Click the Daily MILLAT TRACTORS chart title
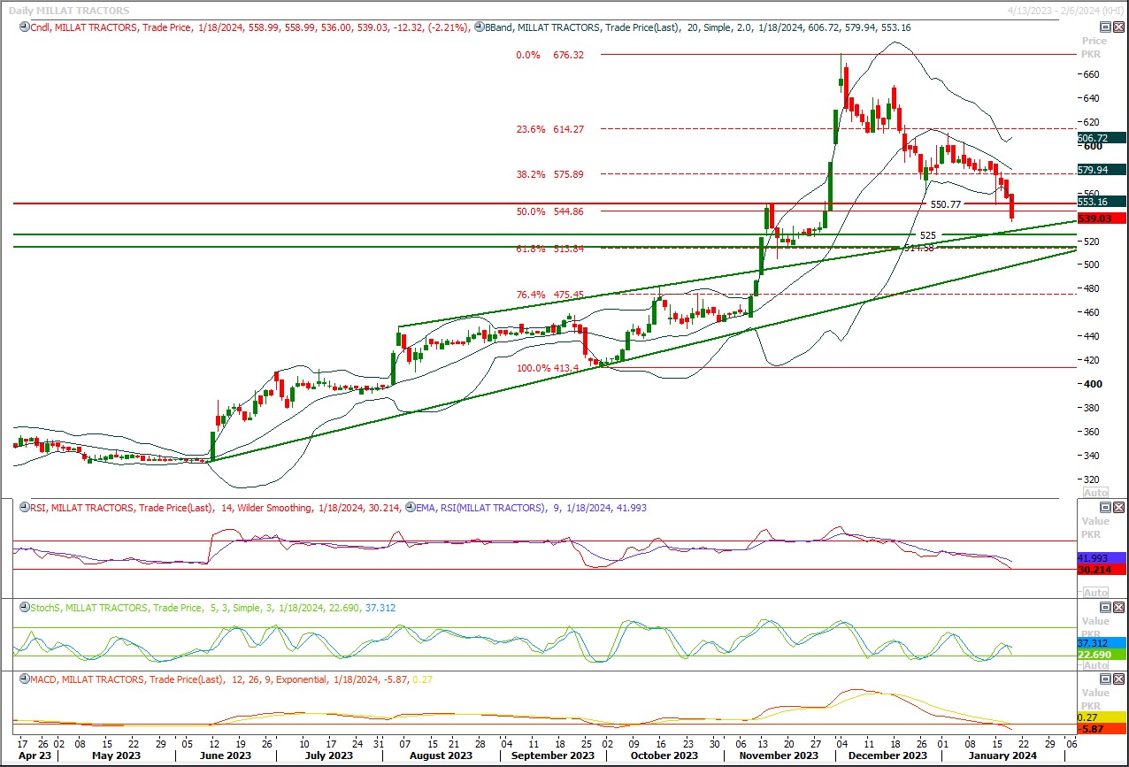This screenshot has height=767, width=1129. [x=69, y=11]
